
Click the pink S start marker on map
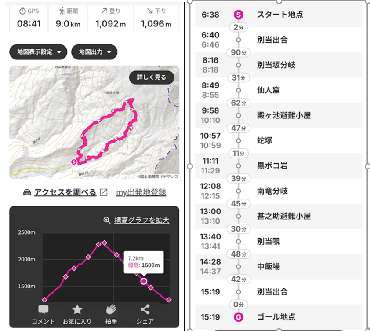point(73,162)
